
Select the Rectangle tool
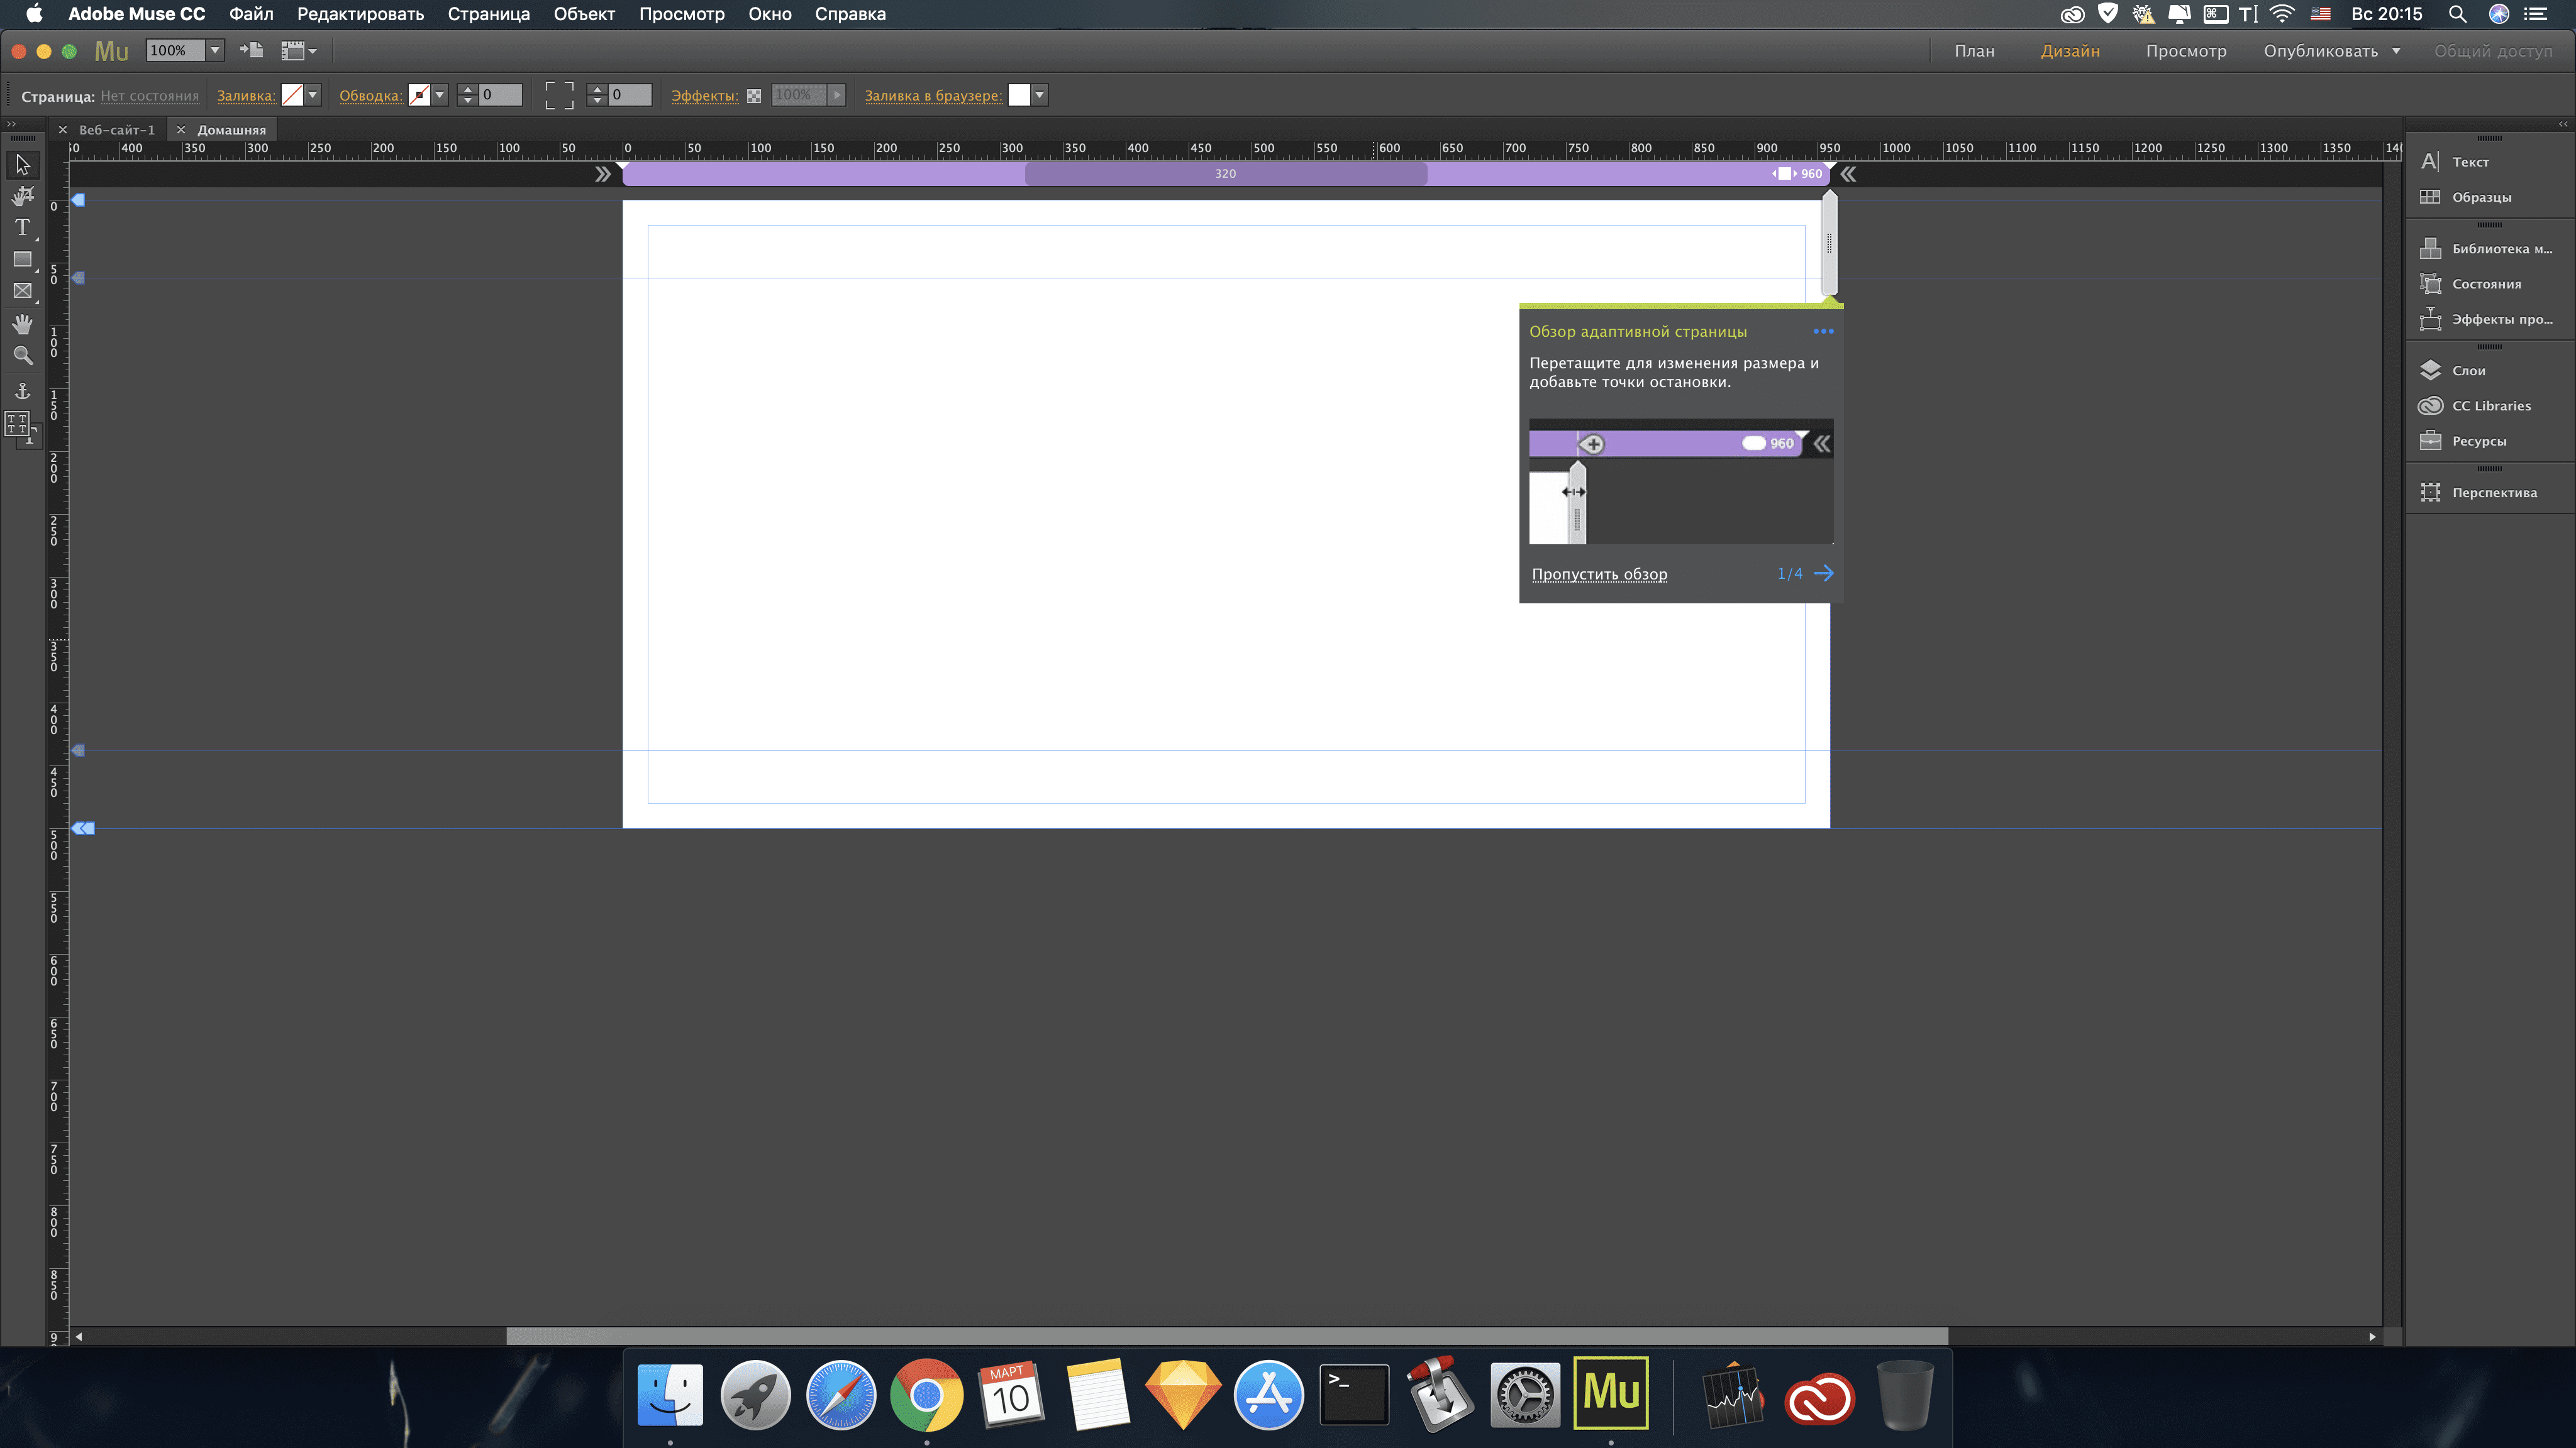22,259
